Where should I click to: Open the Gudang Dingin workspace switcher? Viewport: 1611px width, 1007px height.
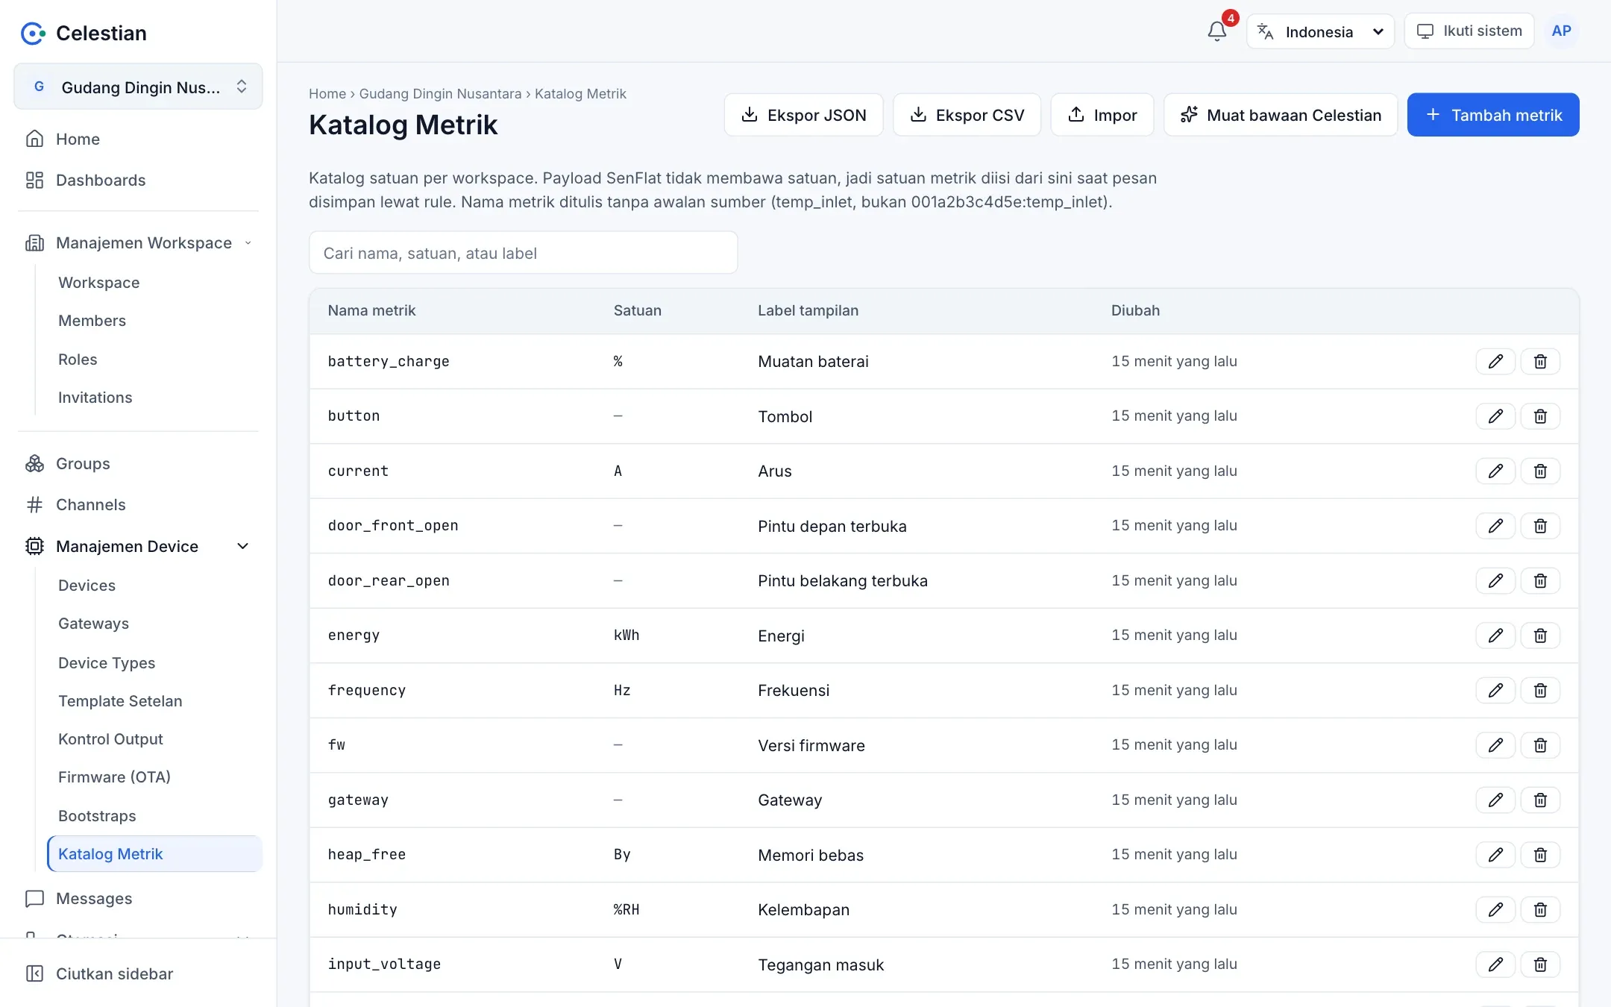138,87
